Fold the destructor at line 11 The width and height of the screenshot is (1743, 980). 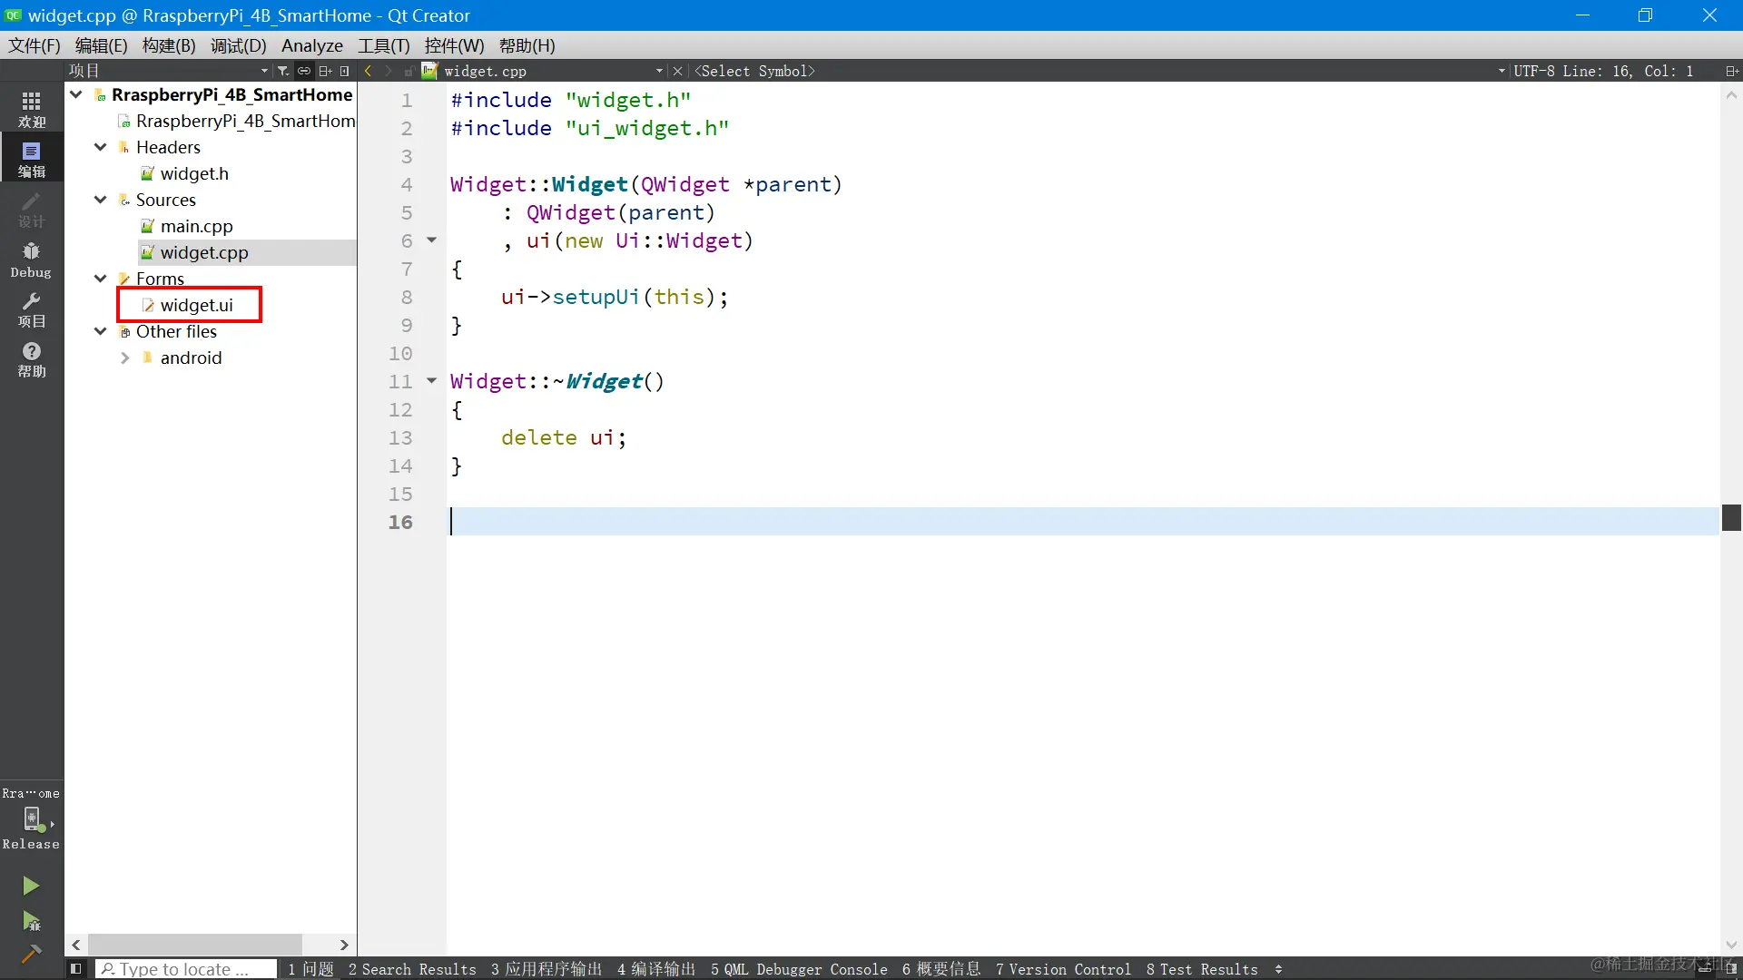point(432,381)
